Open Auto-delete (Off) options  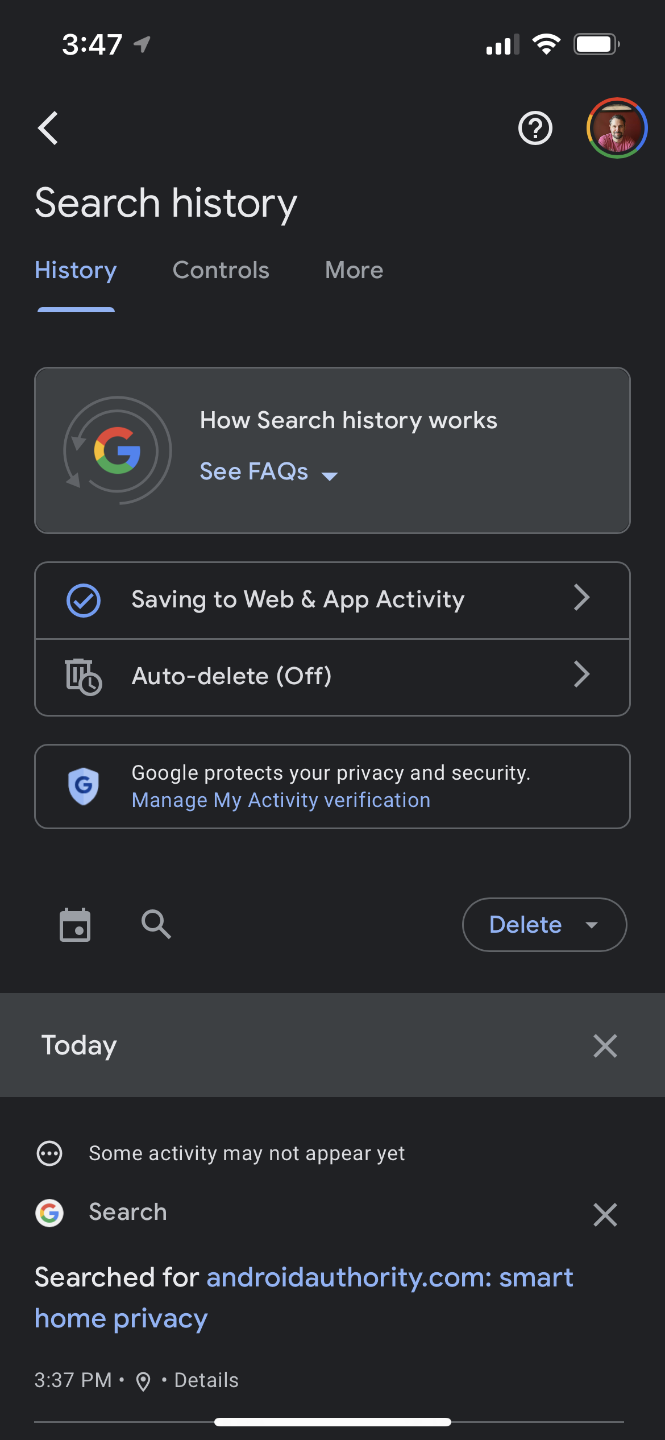pyautogui.click(x=332, y=676)
